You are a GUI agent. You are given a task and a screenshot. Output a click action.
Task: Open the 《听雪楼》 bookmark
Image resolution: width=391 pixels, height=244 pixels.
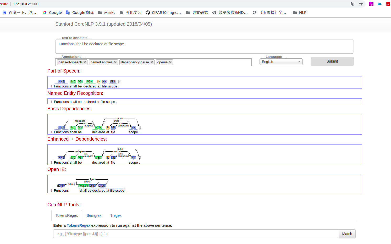(269, 13)
